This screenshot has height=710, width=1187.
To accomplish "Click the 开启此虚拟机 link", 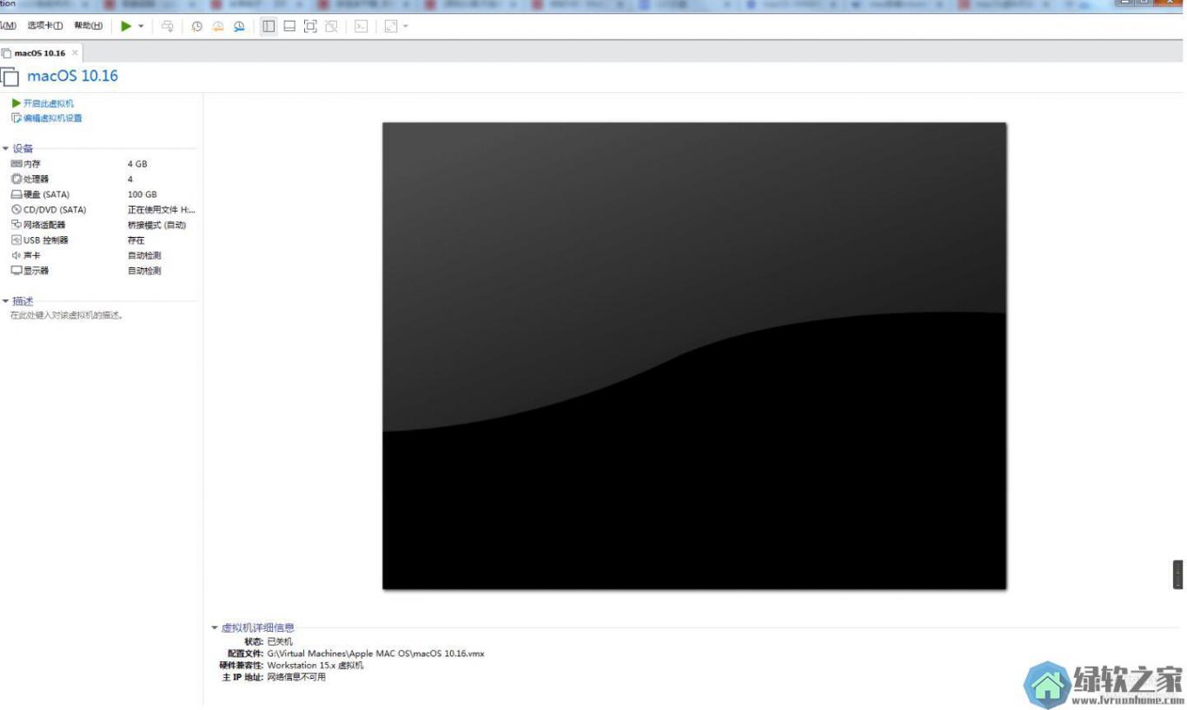I will click(48, 103).
